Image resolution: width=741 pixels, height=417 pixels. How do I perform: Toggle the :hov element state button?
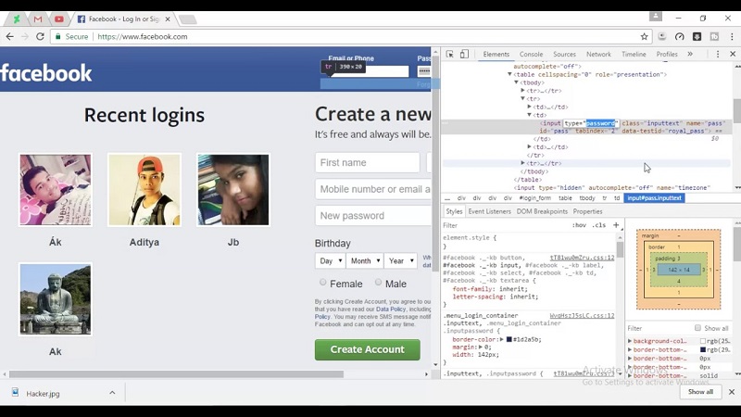(x=579, y=225)
